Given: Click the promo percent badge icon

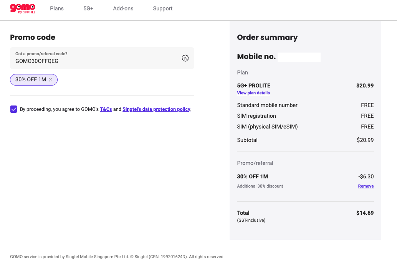Looking at the screenshot, I should point(185,58).
